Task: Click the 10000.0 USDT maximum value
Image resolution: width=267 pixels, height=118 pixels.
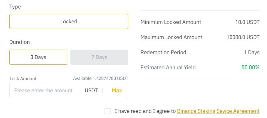Action: coord(243,37)
